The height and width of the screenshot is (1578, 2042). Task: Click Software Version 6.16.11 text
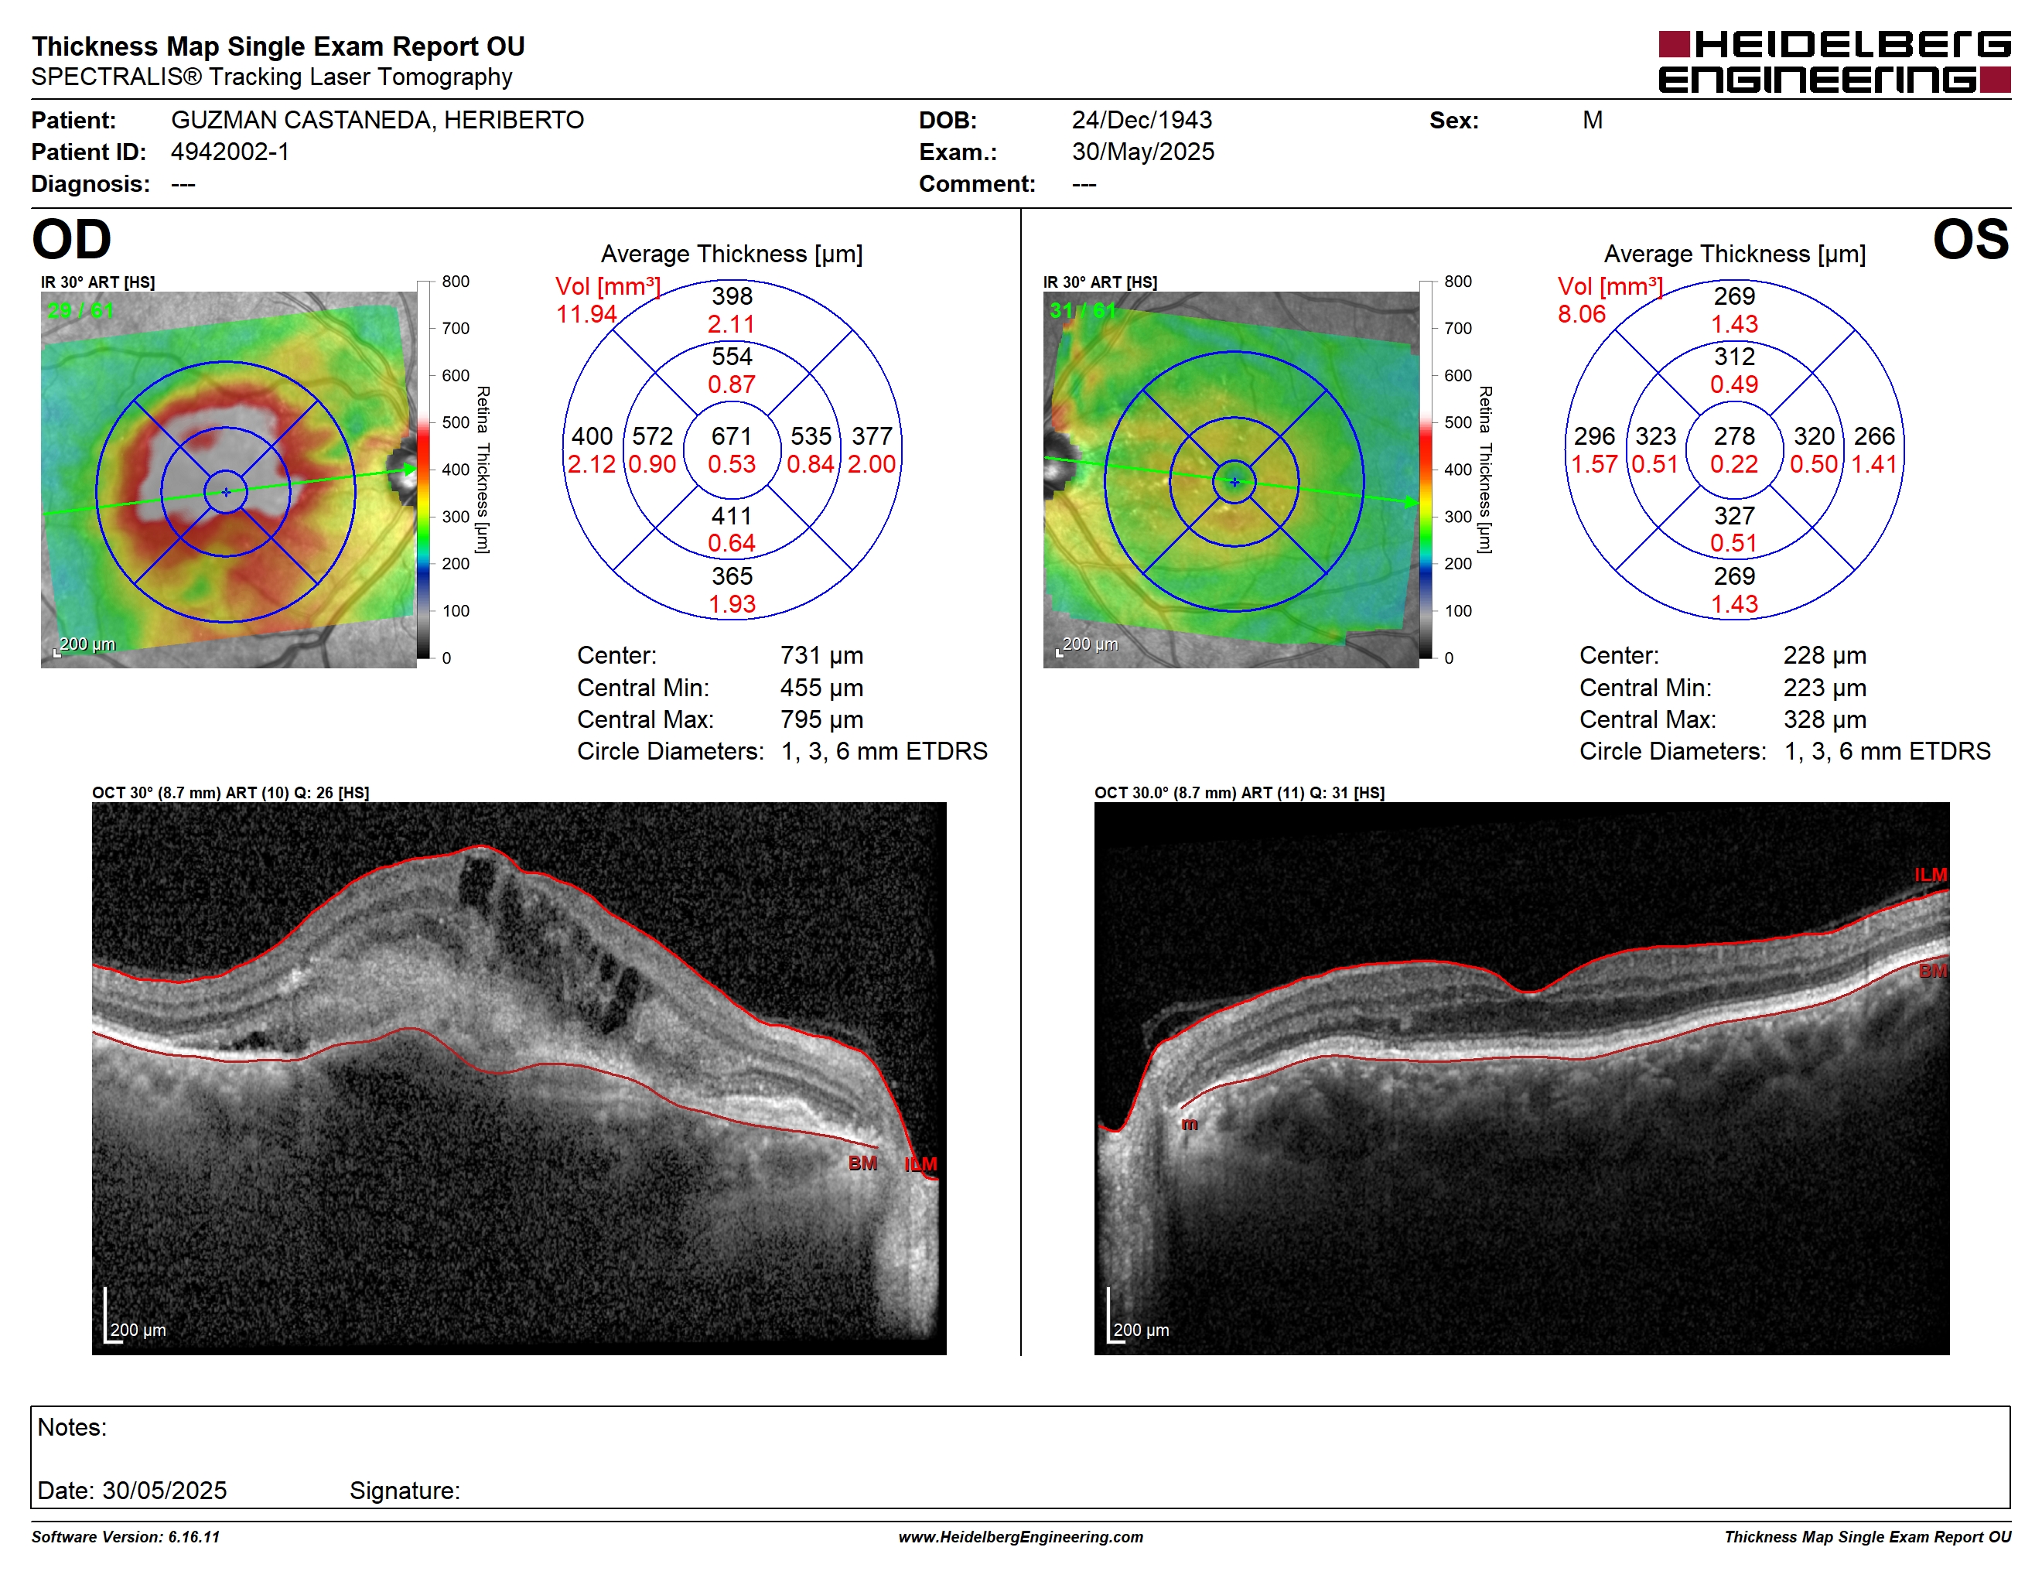[x=125, y=1537]
